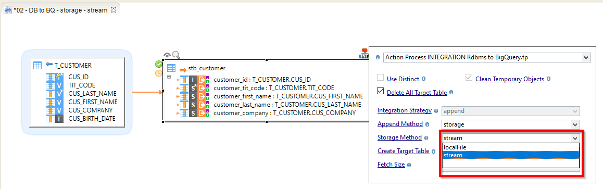Select the empty option in the Storage Method list

[x=510, y=163]
